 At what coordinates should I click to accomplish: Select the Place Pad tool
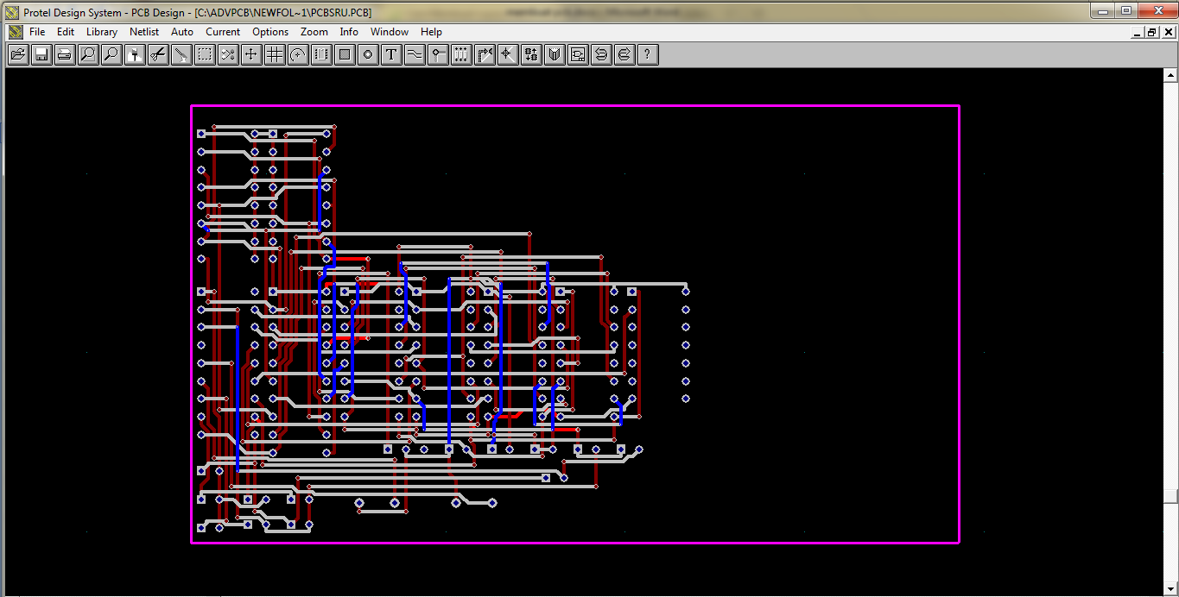coord(367,53)
